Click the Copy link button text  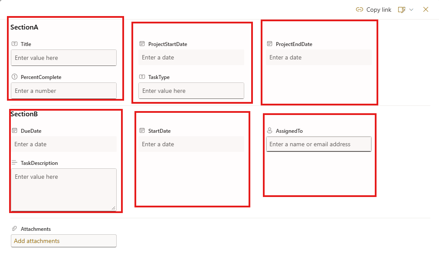click(379, 10)
